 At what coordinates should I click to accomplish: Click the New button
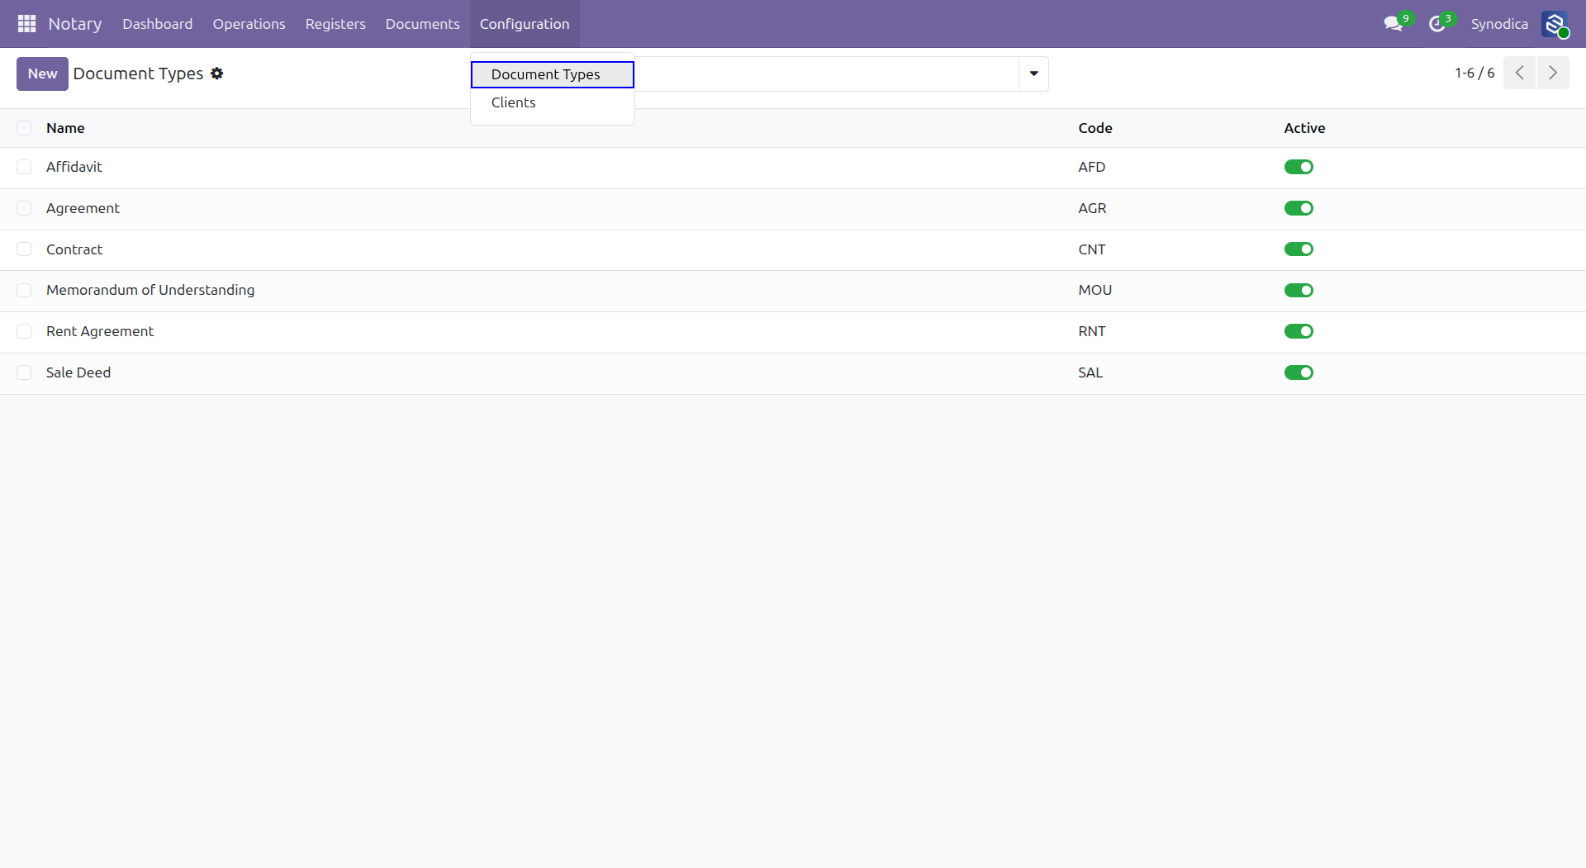(x=42, y=74)
